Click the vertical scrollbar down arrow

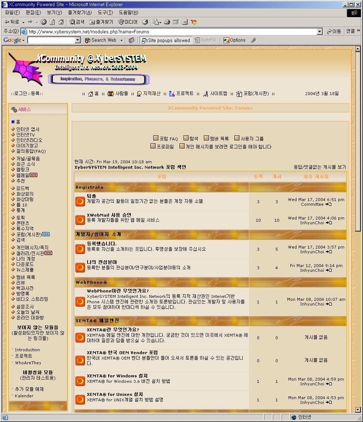pos(358,410)
